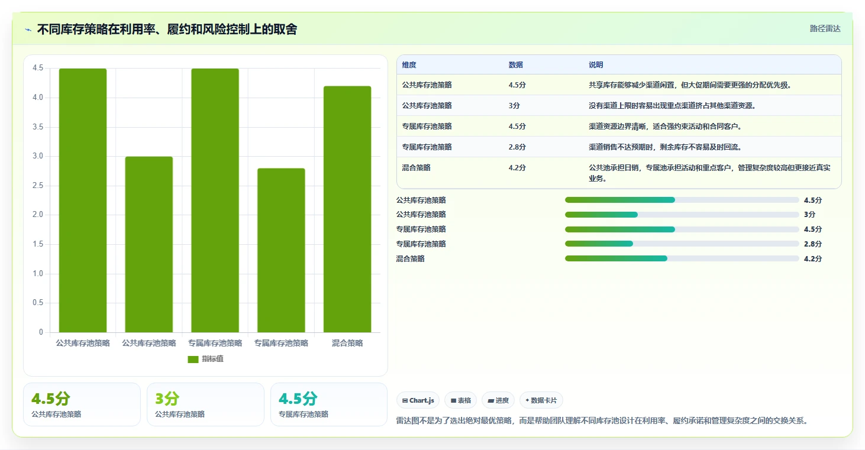
Task: Click the 混合策略 progress bar showing 4.2分
Action: click(682, 258)
